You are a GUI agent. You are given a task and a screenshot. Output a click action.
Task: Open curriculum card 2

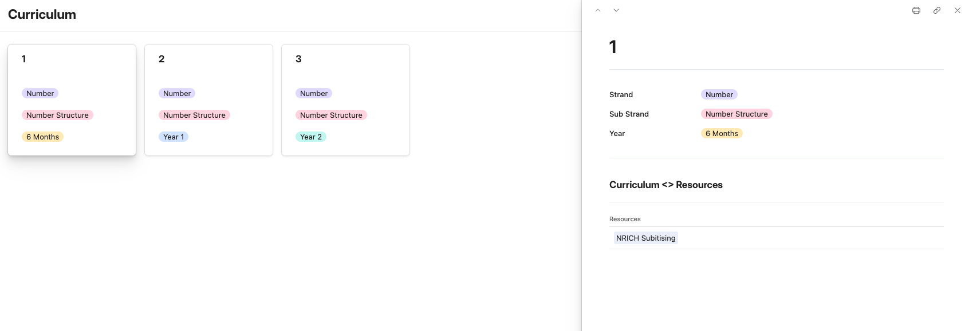click(x=208, y=100)
